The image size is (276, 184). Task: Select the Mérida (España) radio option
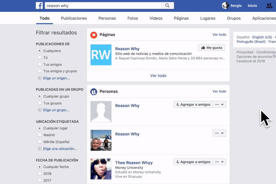click(x=40, y=142)
